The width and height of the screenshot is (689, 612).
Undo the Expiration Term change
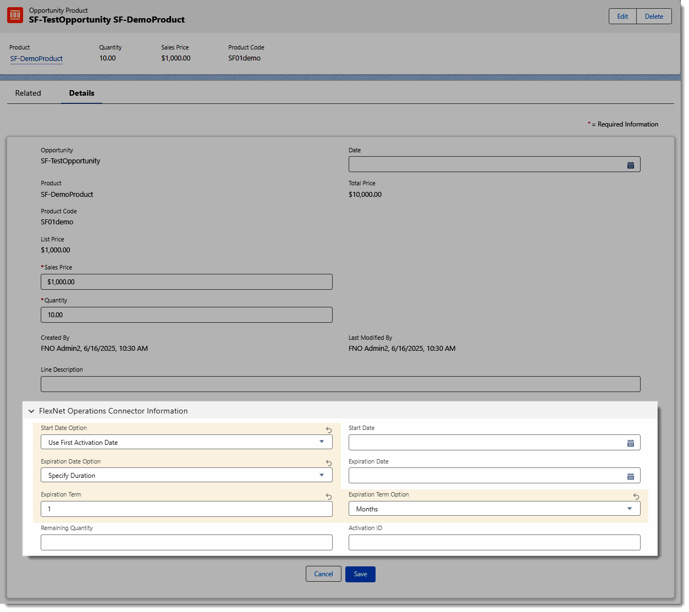tap(328, 497)
